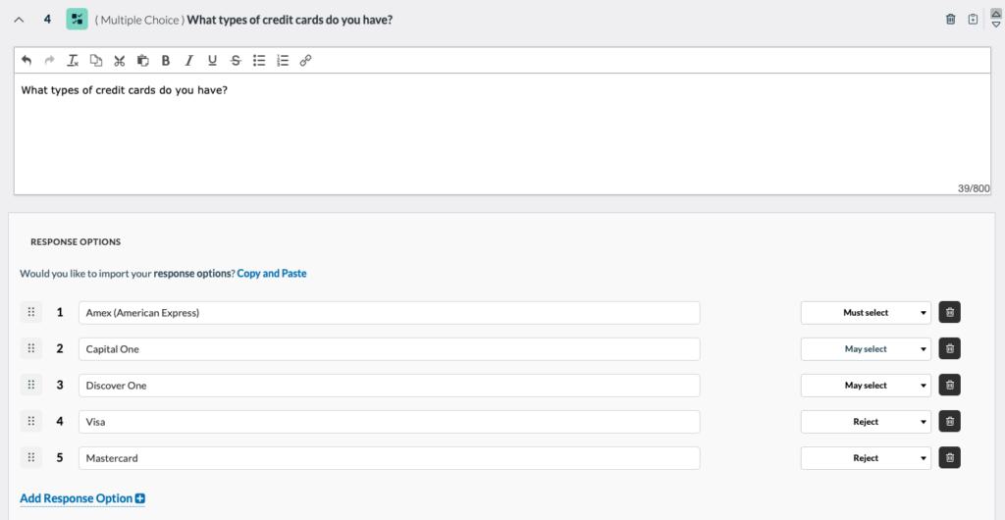Click the Multiple Choice question type icon
Viewport: 1005px width, 520px height.
coord(77,20)
